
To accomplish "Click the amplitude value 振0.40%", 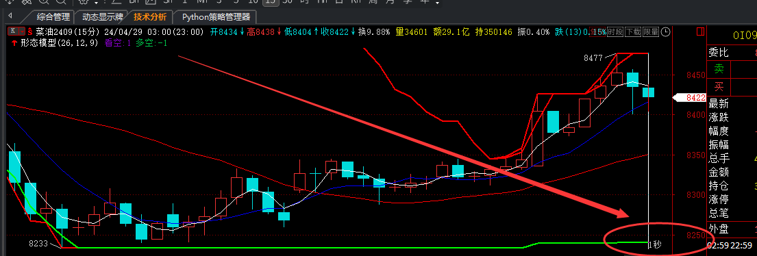I will coord(534,31).
